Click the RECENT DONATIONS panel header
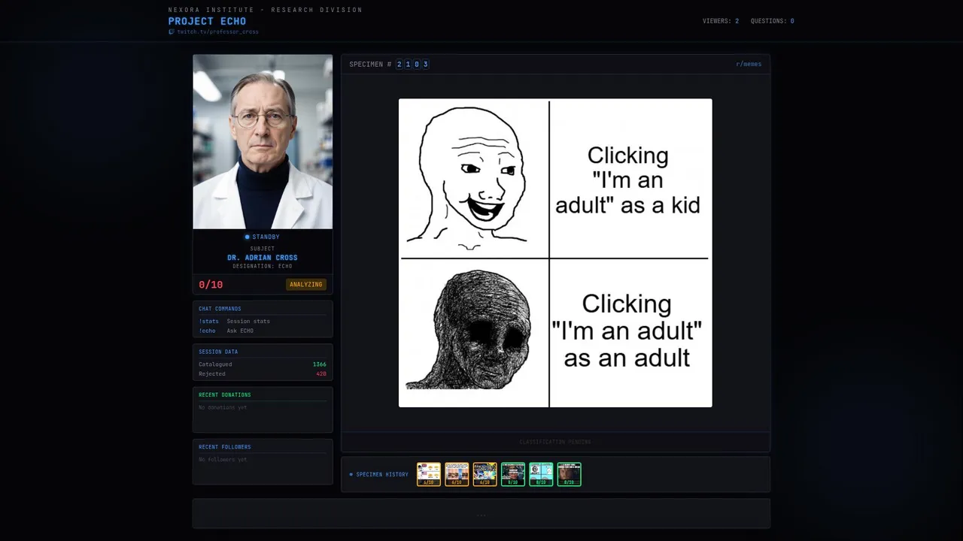The image size is (963, 541). (x=225, y=395)
